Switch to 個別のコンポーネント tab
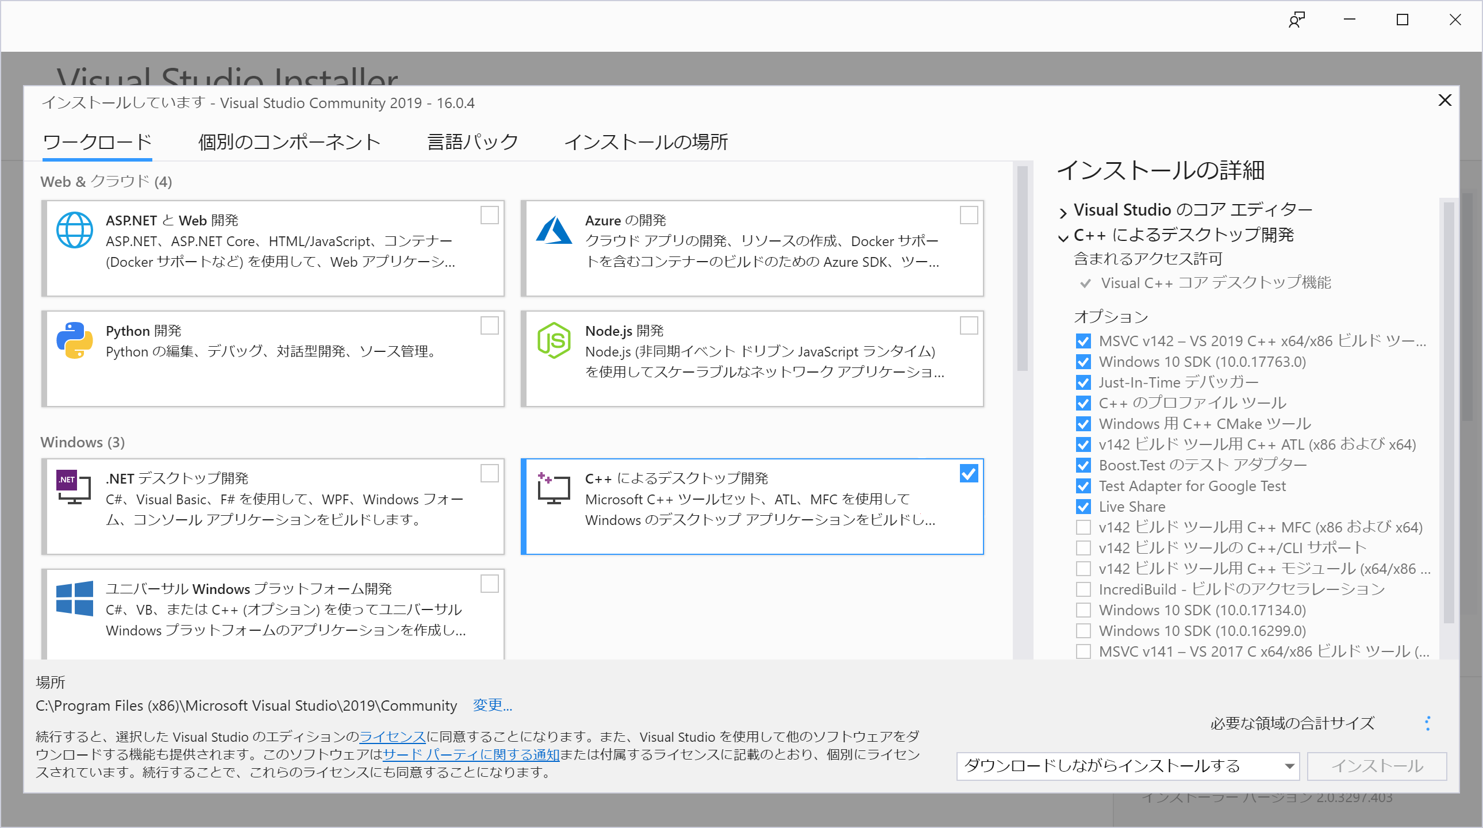1483x828 pixels. click(290, 142)
